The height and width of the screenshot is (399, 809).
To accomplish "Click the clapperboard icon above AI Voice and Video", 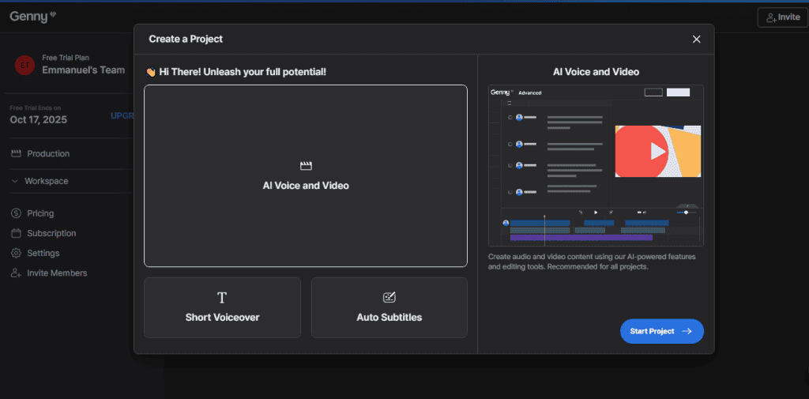I will (306, 166).
